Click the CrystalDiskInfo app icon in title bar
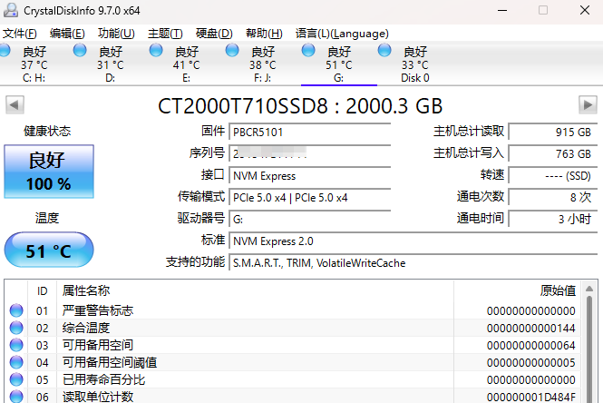Screen dimensions: 603x403 tap(11, 10)
